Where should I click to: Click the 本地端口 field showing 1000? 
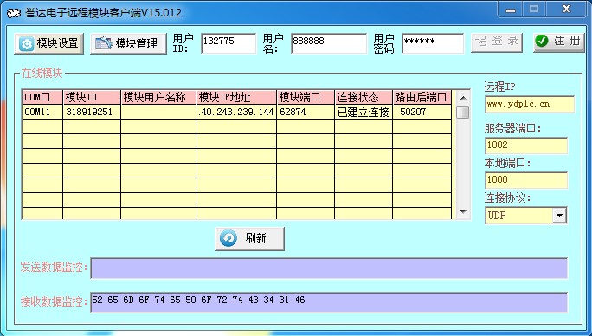pyautogui.click(x=526, y=180)
